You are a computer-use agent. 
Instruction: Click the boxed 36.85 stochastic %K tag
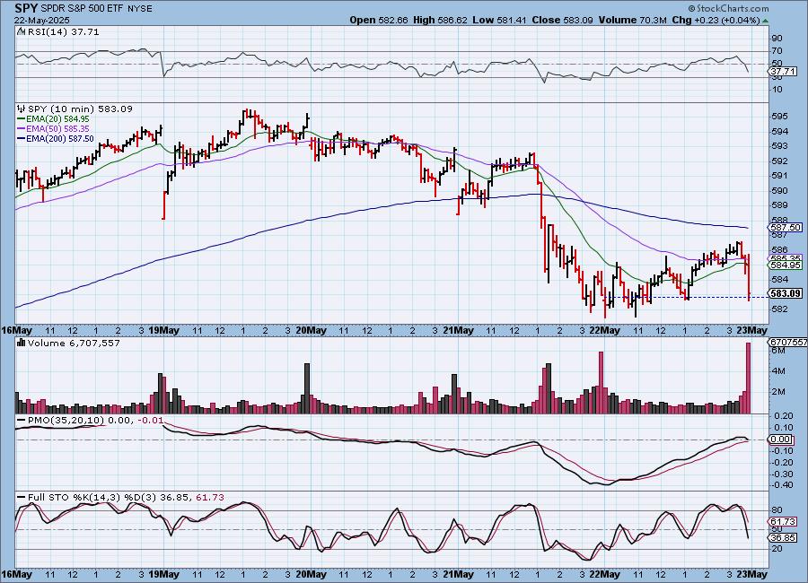coord(783,537)
